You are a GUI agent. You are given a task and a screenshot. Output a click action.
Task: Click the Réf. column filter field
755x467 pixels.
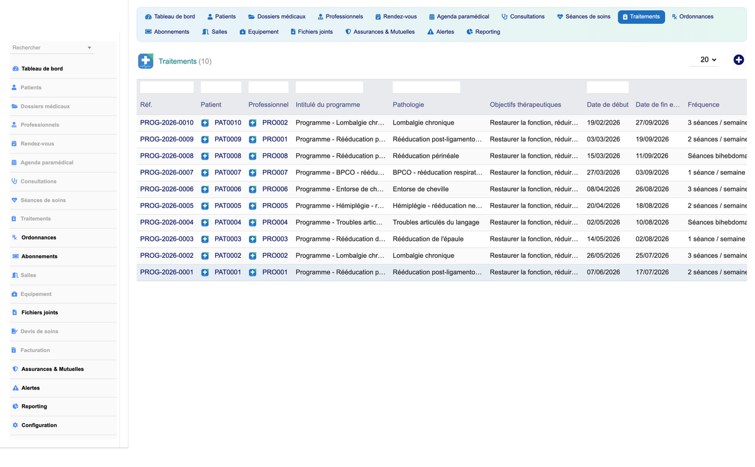pyautogui.click(x=167, y=87)
